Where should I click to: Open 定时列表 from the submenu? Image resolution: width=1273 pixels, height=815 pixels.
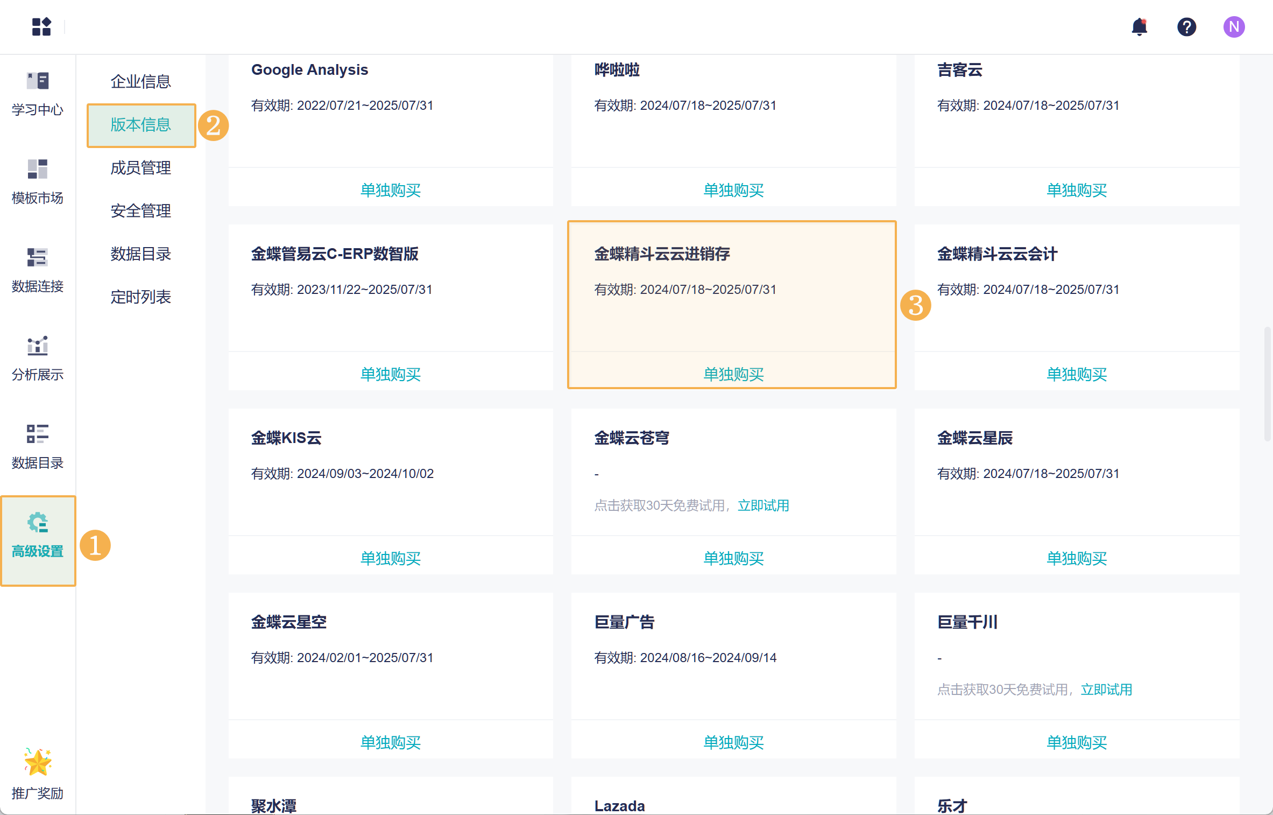[x=140, y=297]
